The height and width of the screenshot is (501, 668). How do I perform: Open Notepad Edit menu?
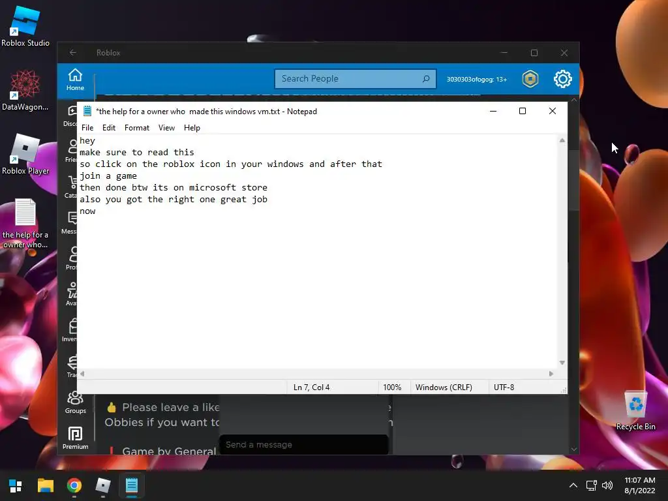point(109,128)
